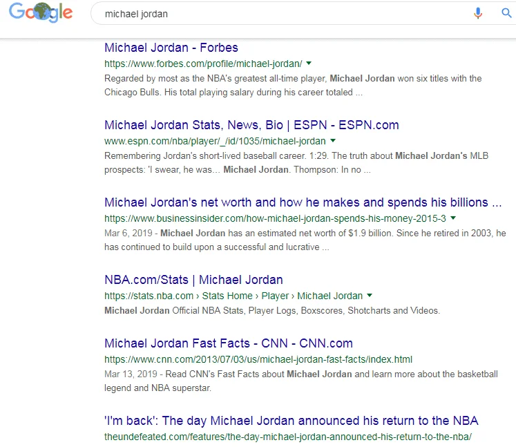The image size is (516, 447).
Task: Click 'Mar 13, 2019' date in CNN snippet
Action: tap(131, 374)
